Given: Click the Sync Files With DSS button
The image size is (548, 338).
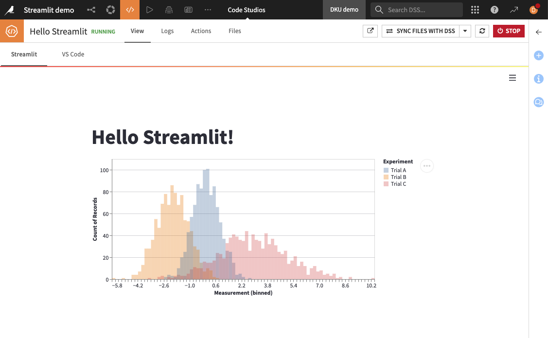Looking at the screenshot, I should (421, 31).
